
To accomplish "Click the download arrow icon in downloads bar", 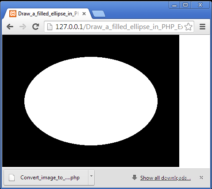I will 135,178.
